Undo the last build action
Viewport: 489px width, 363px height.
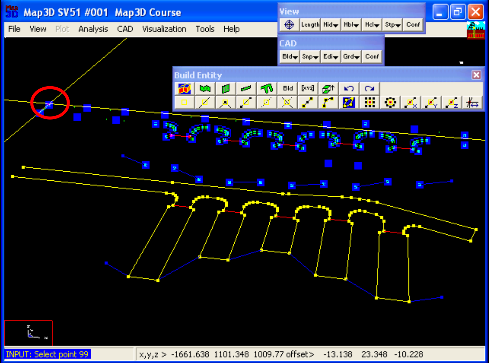(349, 88)
